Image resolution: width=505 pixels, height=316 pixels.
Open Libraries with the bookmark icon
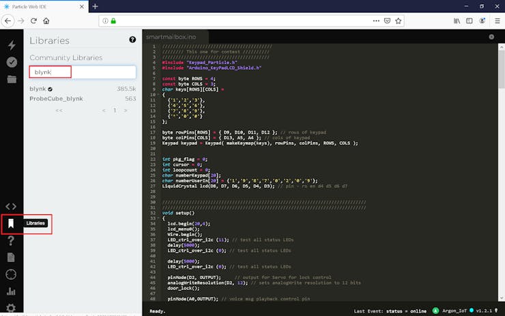[11, 223]
